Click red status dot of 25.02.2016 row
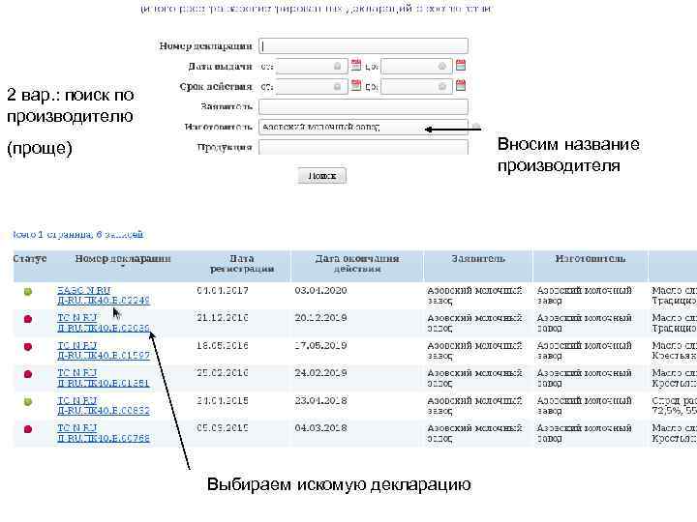The image size is (697, 522). [27, 374]
